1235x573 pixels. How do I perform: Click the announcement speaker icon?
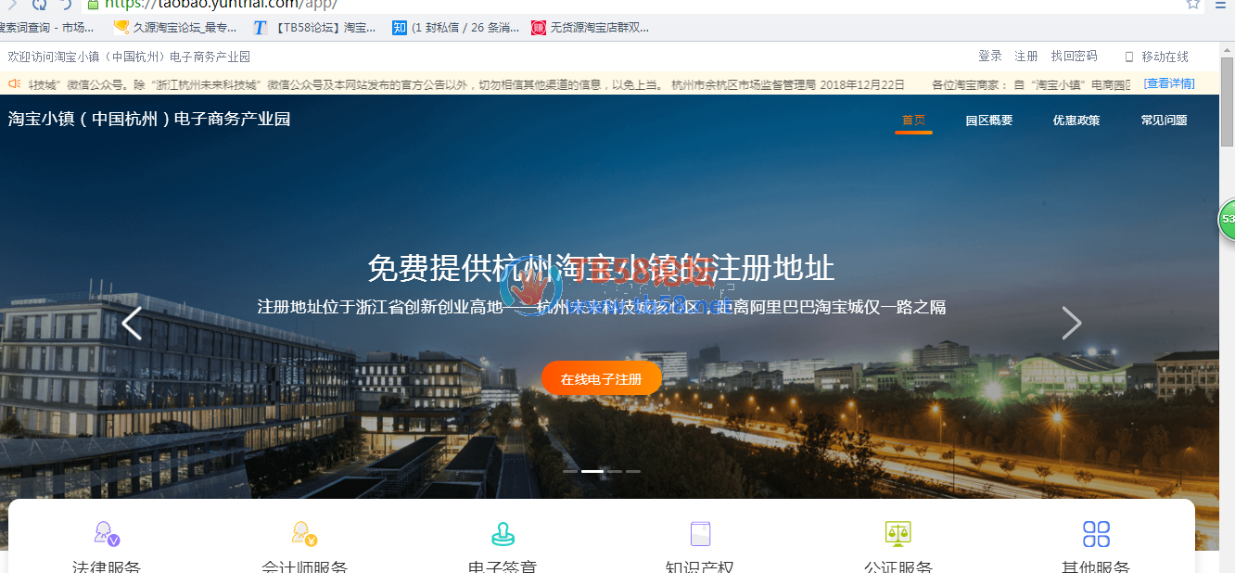(15, 83)
